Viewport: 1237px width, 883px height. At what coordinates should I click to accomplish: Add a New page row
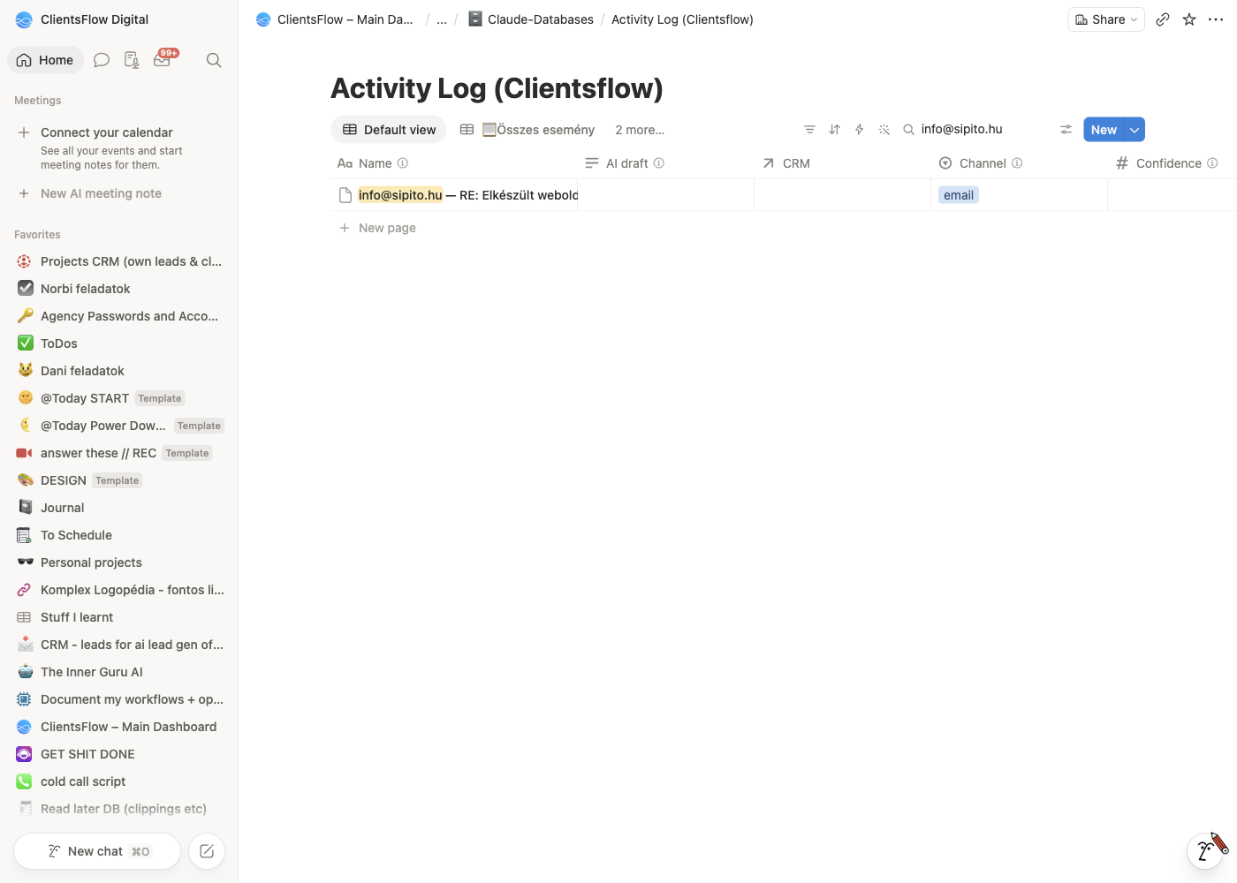tap(378, 228)
